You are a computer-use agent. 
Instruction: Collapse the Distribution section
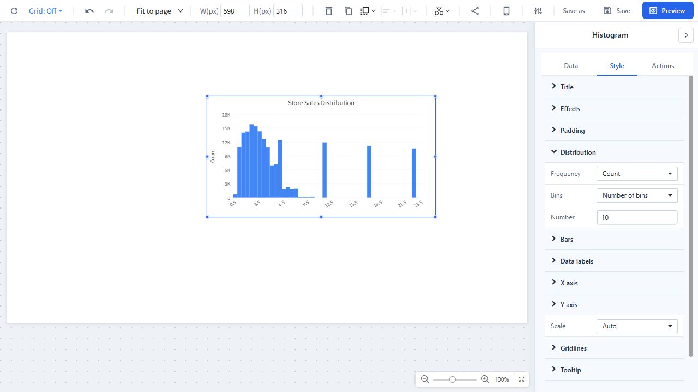614,152
